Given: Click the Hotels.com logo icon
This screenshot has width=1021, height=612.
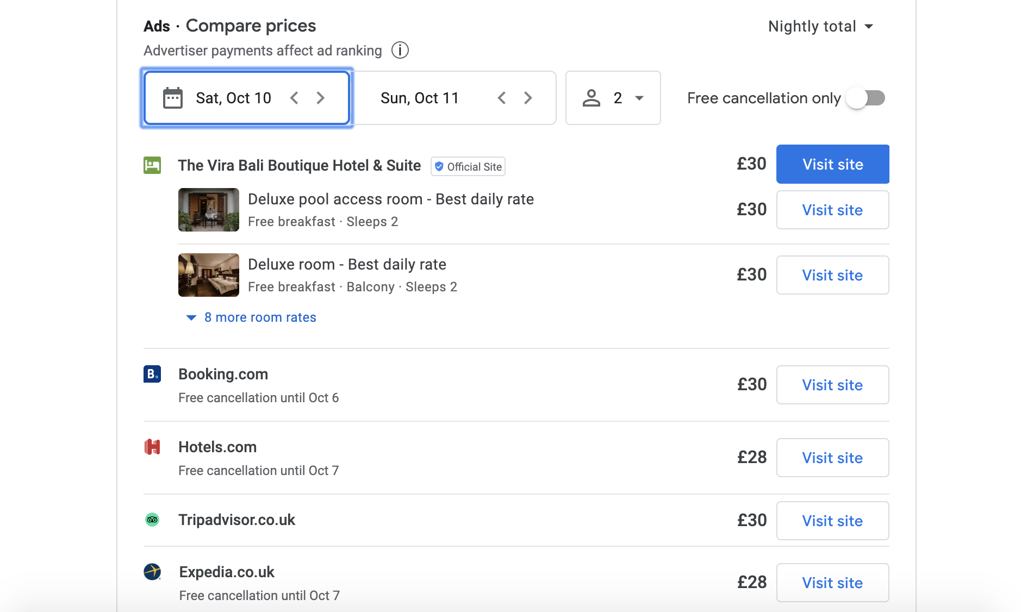Looking at the screenshot, I should (152, 447).
